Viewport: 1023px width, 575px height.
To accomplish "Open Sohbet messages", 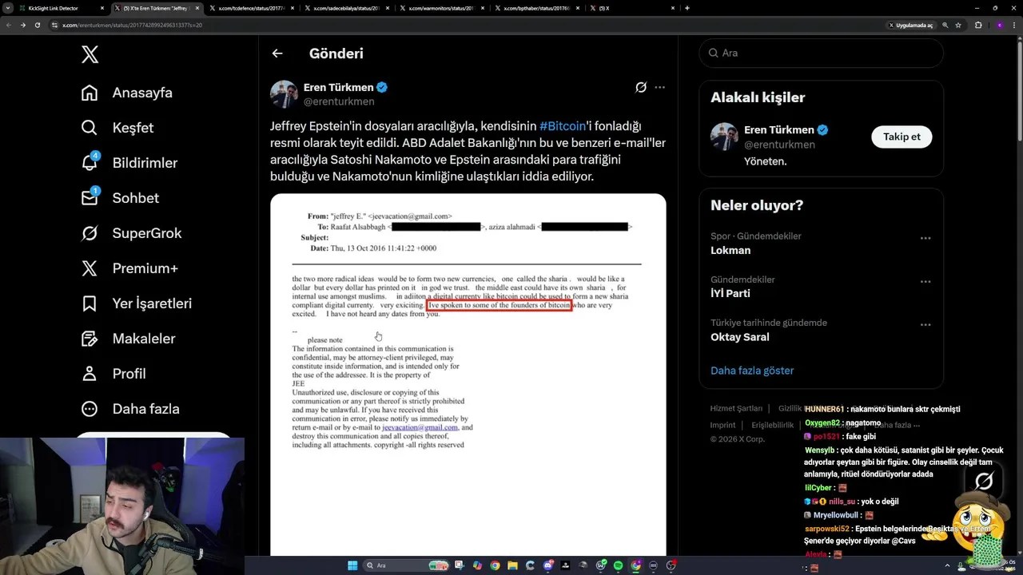I will 120,198.
